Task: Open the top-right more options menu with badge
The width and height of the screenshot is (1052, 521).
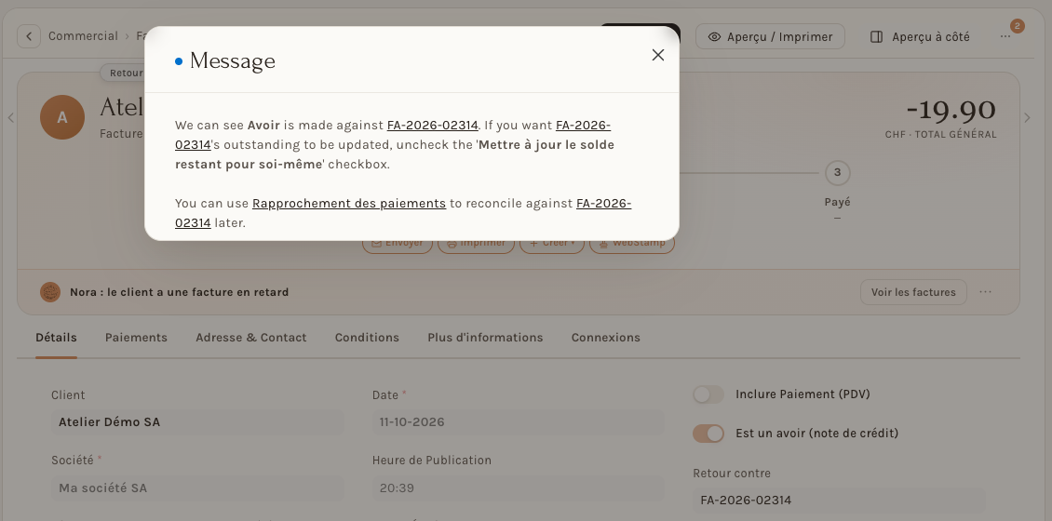Action: point(1005,37)
